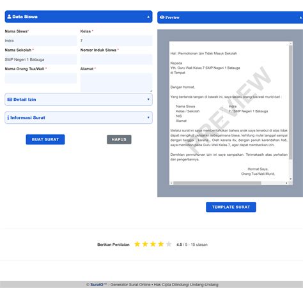Click the Nomor Induk Siswa input field

[x=116, y=59]
